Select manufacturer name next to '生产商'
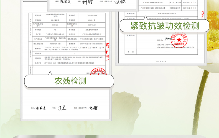219x138 pixels. (55, 34)
